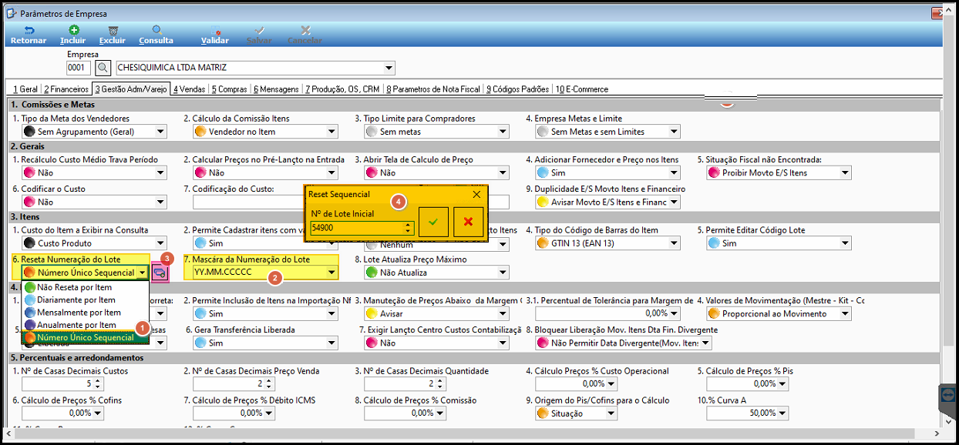Close the Reset Sequencial popup
959x445 pixels.
click(x=476, y=195)
